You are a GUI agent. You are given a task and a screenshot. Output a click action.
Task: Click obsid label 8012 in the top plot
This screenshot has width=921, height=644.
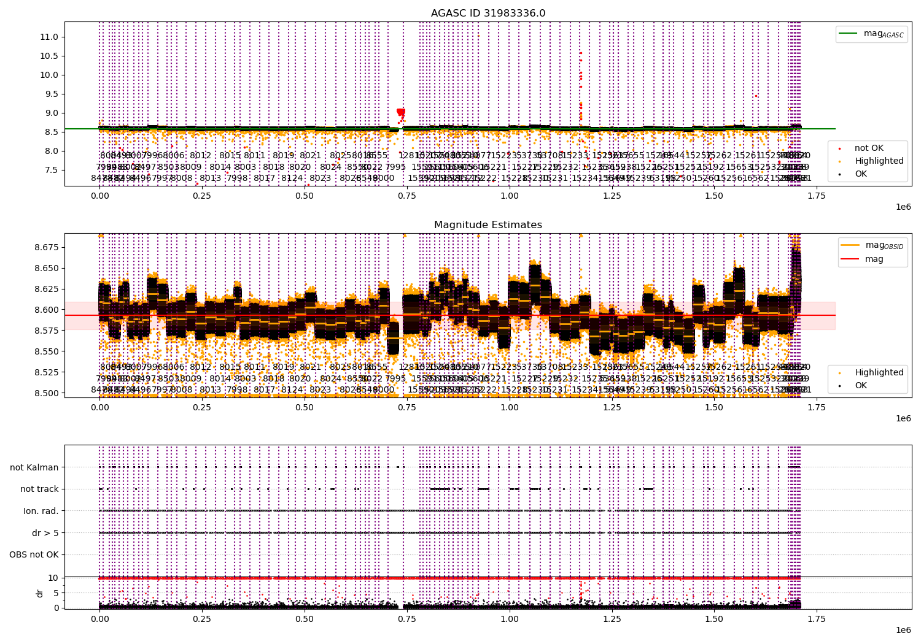(200, 155)
